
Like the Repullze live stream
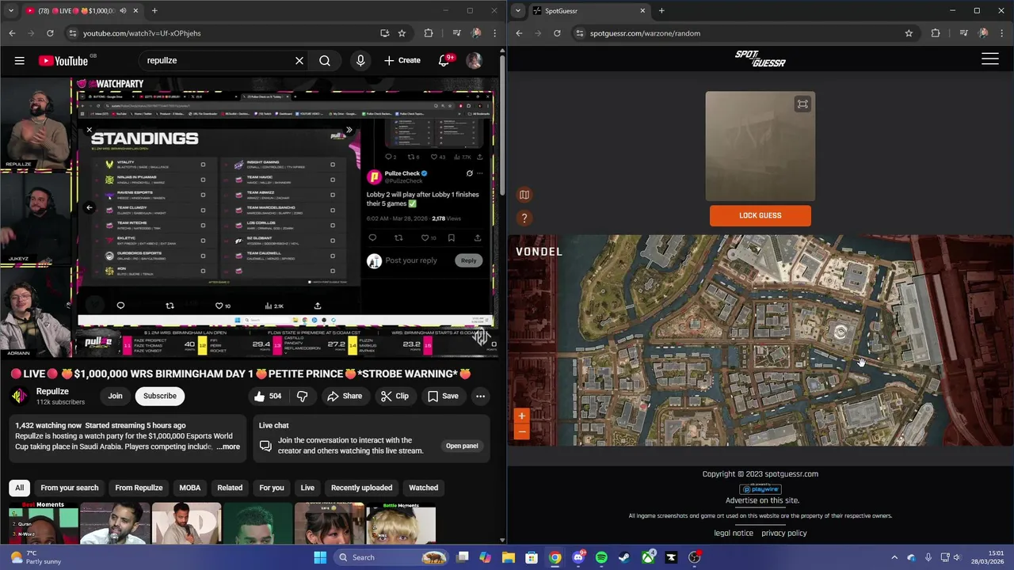(267, 396)
